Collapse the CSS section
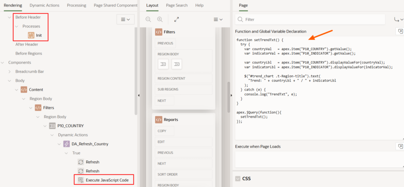Image resolution: width=404 pixels, height=187 pixels. [x=238, y=179]
